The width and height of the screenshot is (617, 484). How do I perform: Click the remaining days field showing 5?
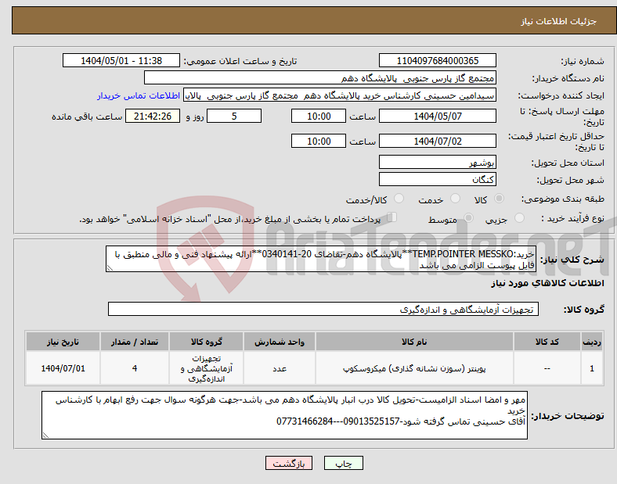[x=234, y=117]
